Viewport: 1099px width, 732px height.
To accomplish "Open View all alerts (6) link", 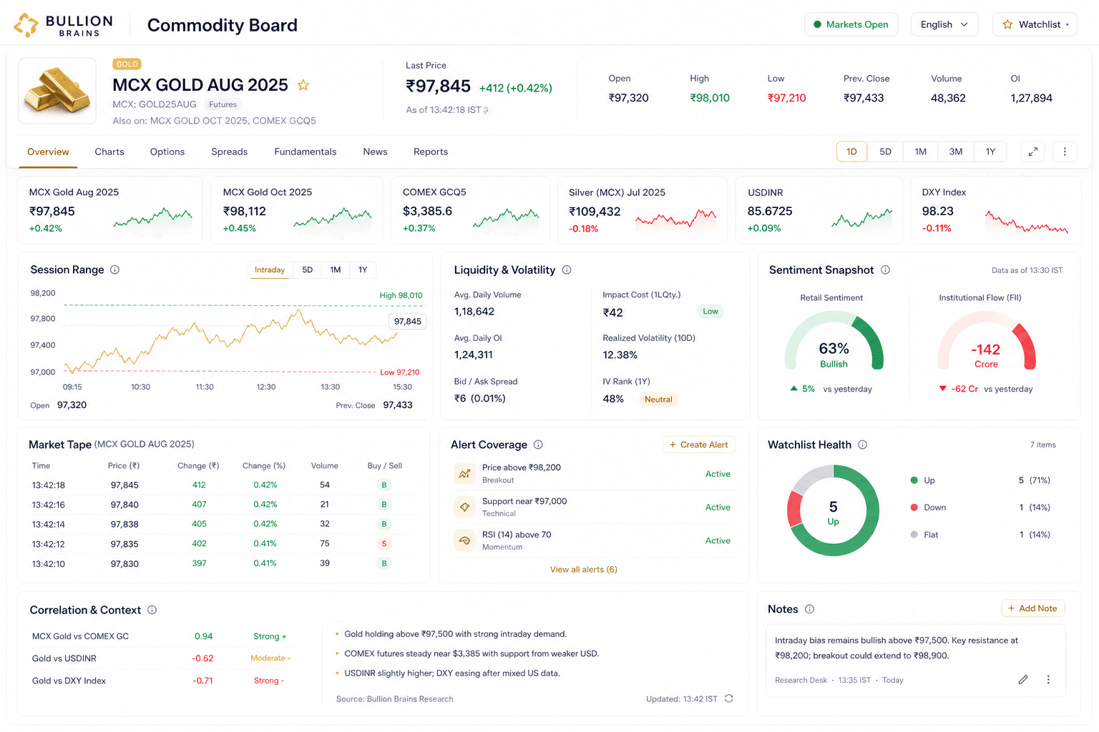I will pyautogui.click(x=584, y=570).
